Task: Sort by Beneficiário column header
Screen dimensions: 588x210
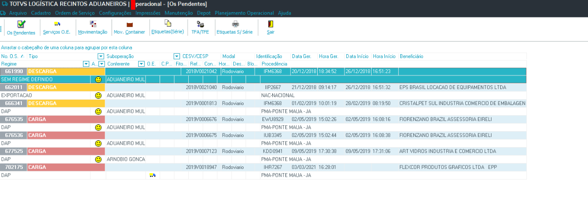Action: pyautogui.click(x=462, y=56)
